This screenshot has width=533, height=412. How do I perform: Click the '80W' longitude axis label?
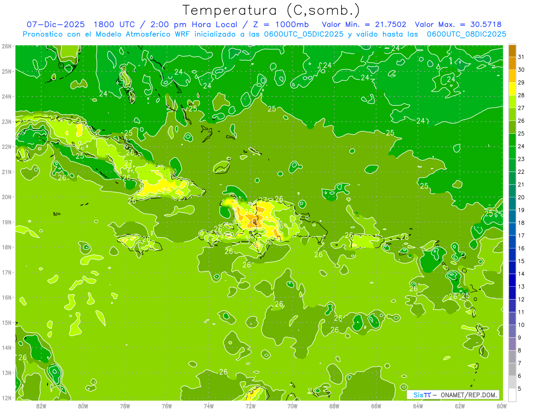click(83, 406)
